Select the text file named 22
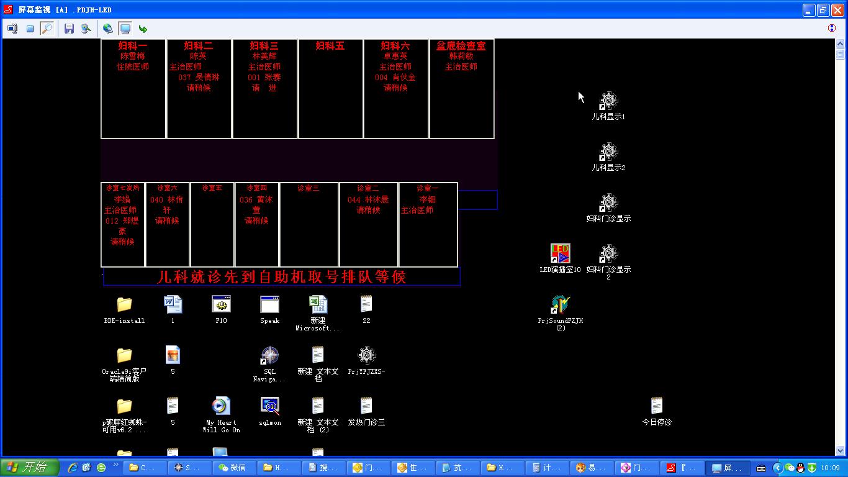Screen dimensions: 848x477 tap(366, 309)
